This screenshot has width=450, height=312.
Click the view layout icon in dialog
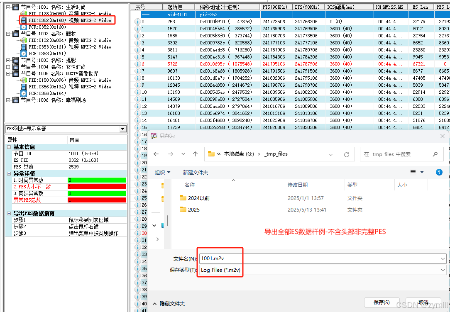point(413,172)
